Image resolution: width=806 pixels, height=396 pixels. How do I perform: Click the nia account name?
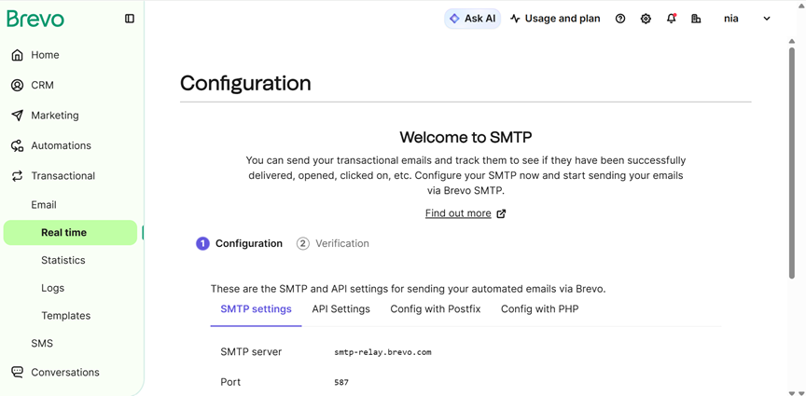(731, 19)
